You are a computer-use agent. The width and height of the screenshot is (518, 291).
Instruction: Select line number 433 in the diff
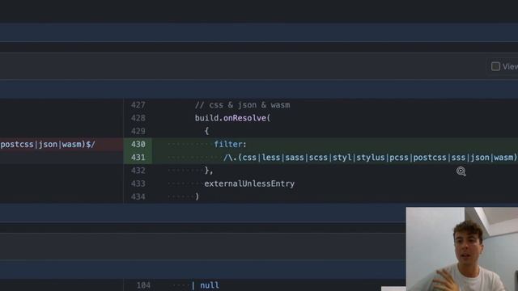point(138,183)
